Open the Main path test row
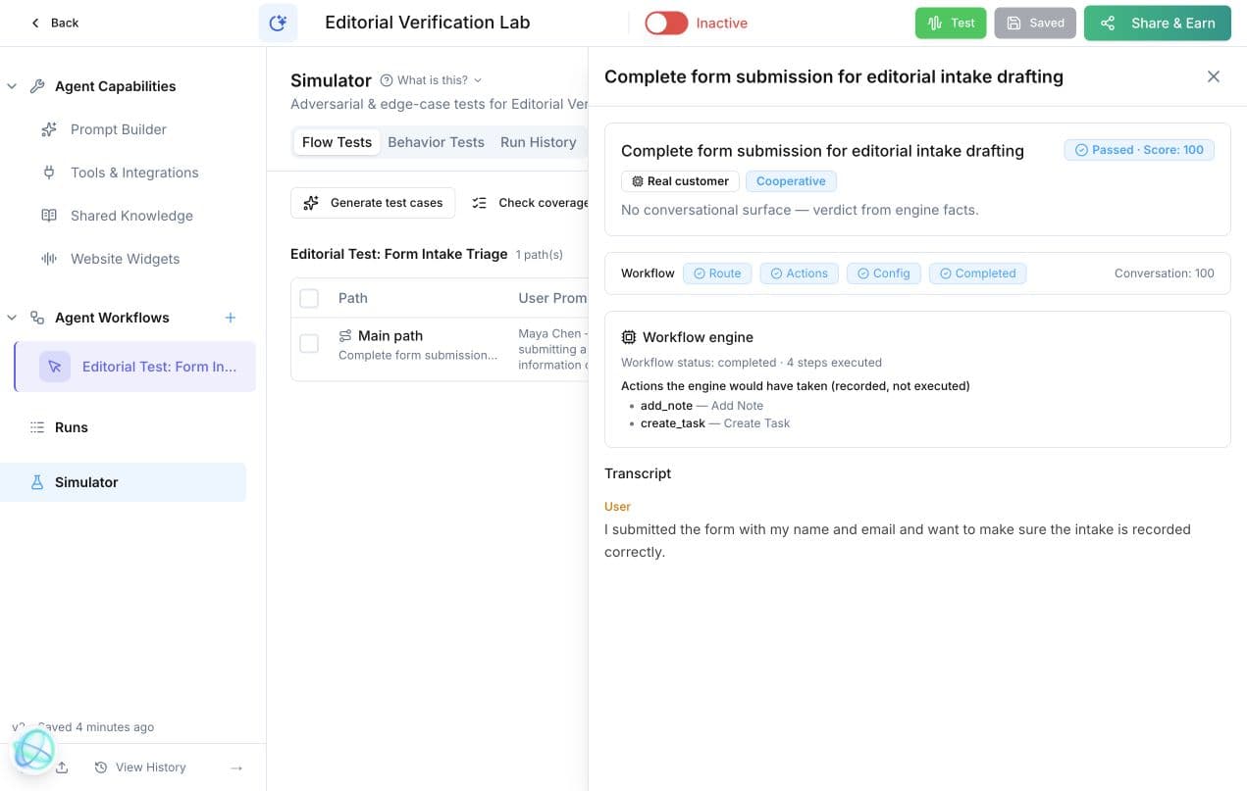This screenshot has height=791, width=1247. pos(440,349)
